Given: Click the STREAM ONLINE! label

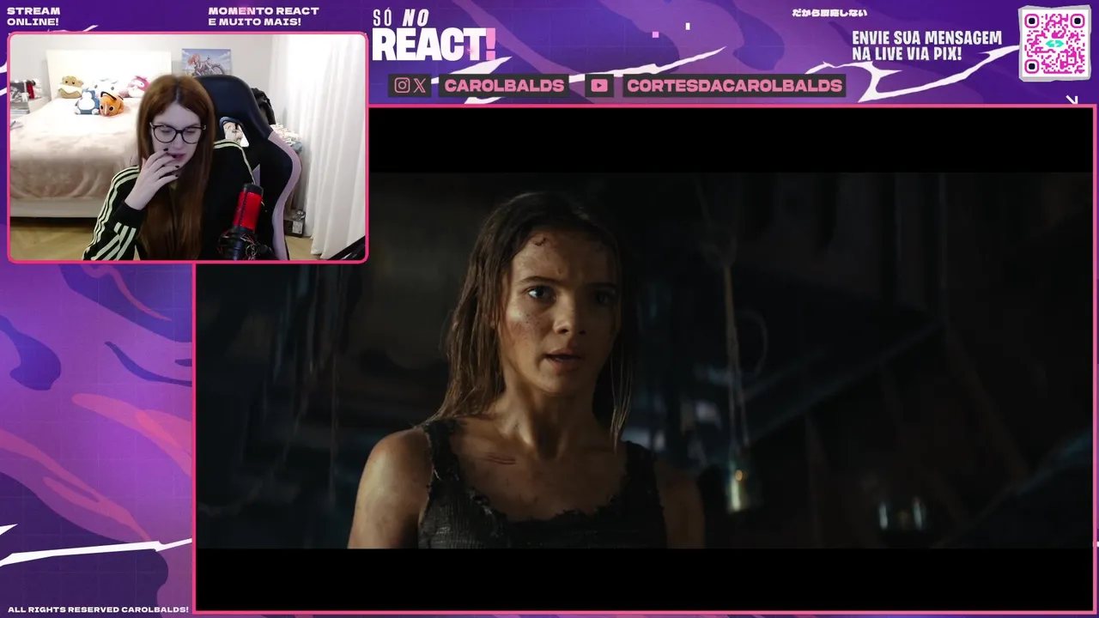Looking at the screenshot, I should (x=33, y=16).
